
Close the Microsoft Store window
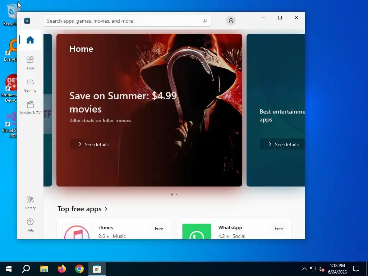(296, 18)
